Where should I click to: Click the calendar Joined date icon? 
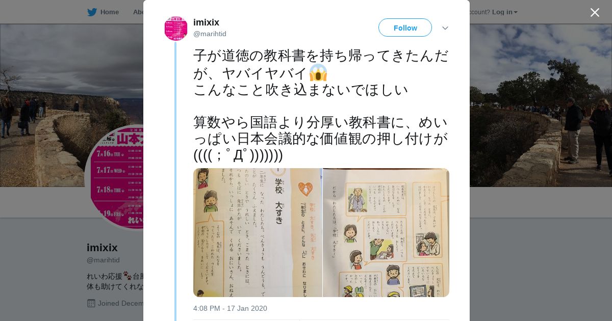pos(91,303)
